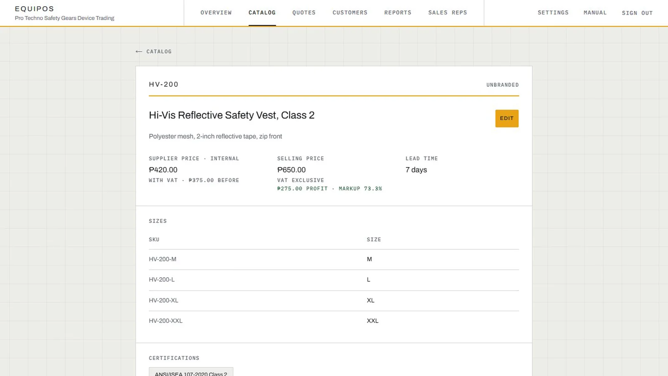Select the HV-200-L SKU cell
668x376 pixels.
[x=162, y=280]
